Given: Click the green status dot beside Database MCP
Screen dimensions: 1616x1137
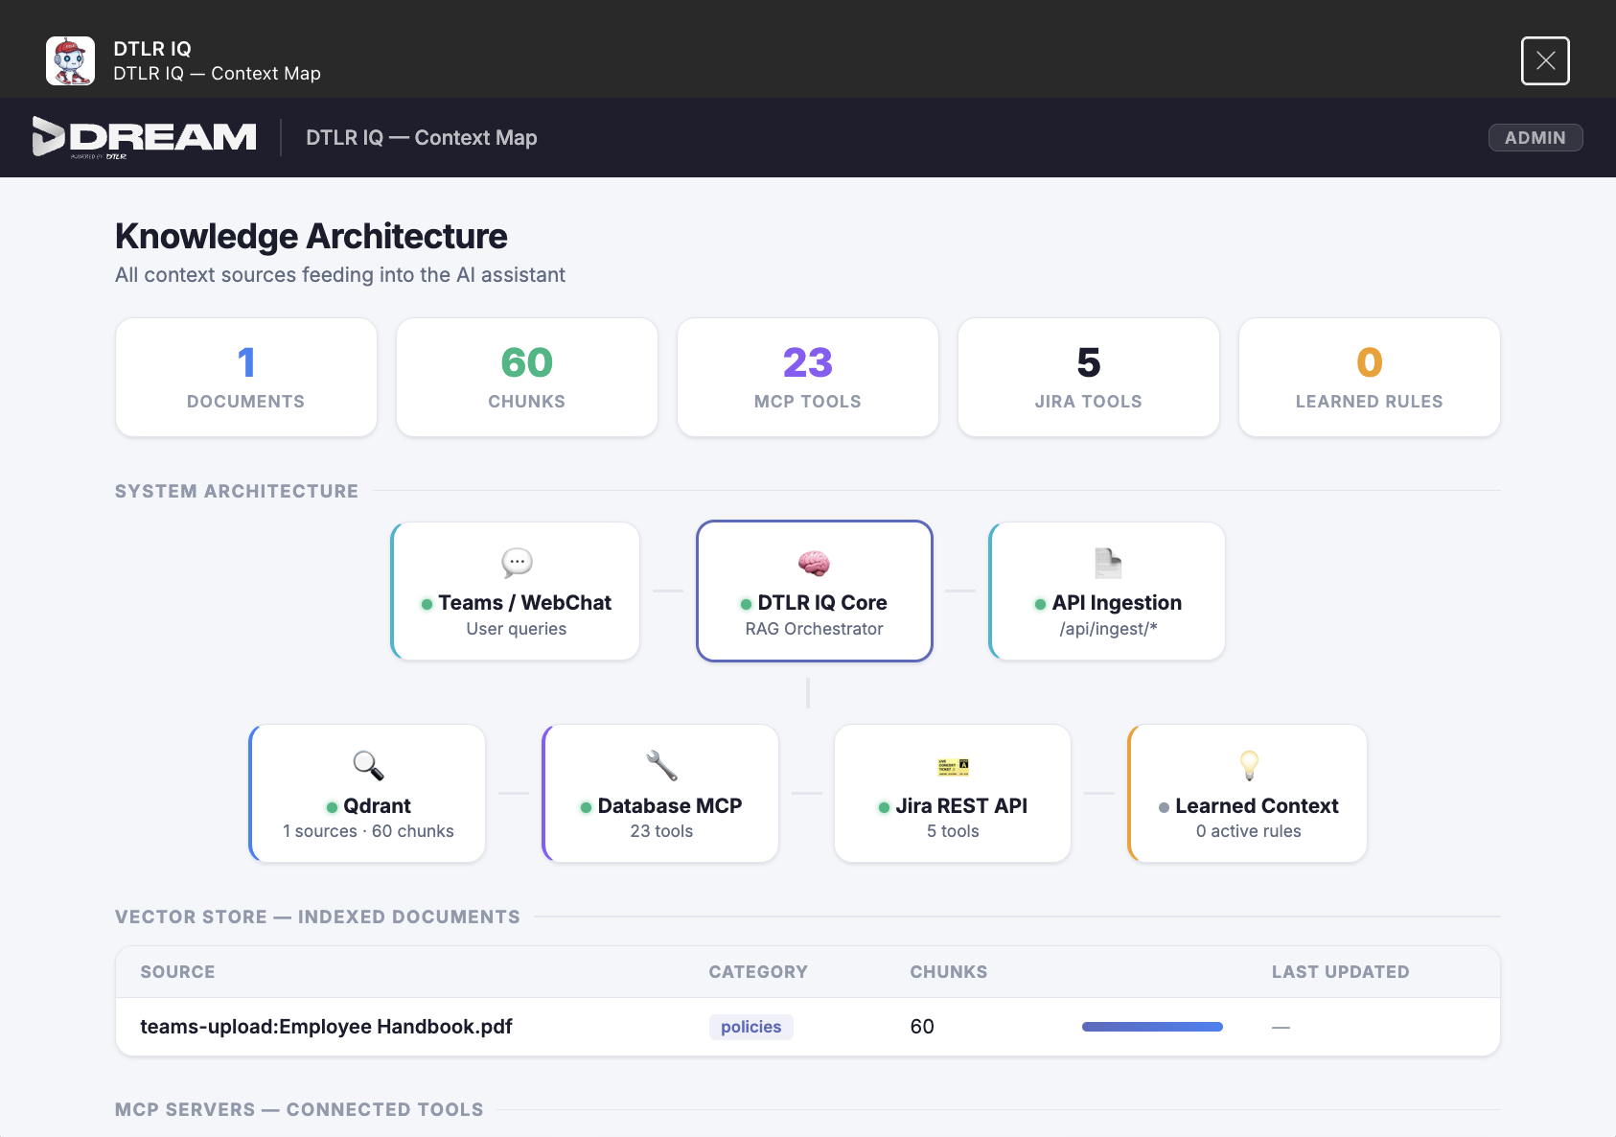Looking at the screenshot, I should 586,807.
